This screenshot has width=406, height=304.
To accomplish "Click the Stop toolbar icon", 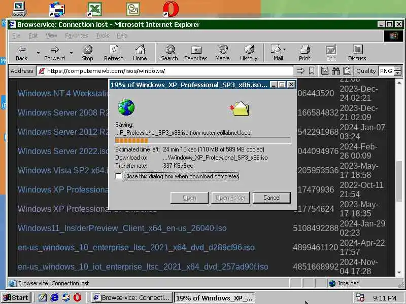I will pos(87,53).
